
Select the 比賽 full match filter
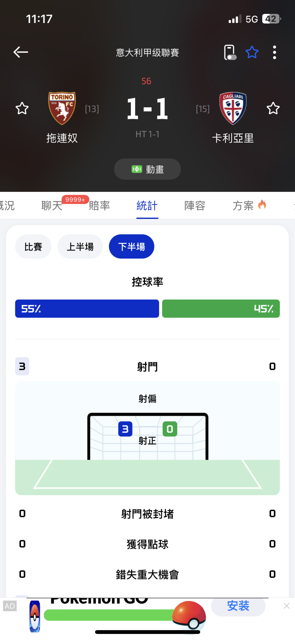tap(33, 246)
